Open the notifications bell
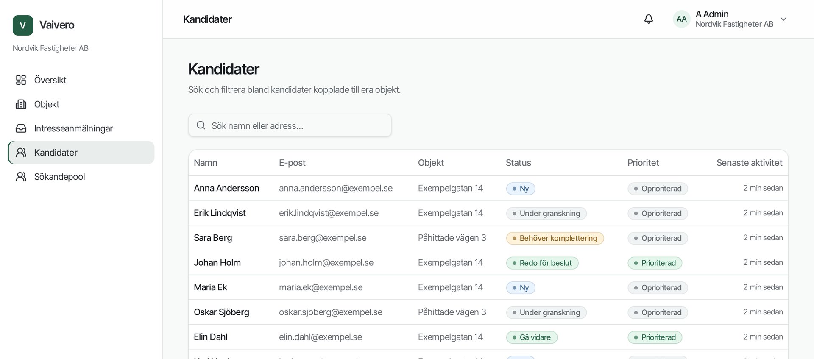This screenshot has width=814, height=359. (649, 19)
